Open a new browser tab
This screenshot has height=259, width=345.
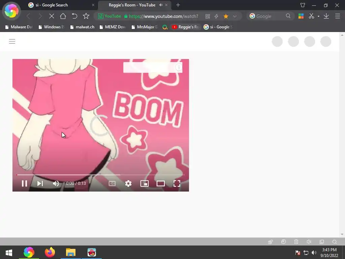coord(178,5)
